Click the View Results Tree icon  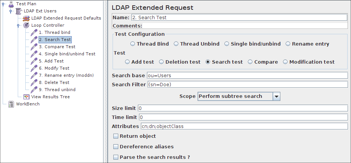[x=26, y=97]
